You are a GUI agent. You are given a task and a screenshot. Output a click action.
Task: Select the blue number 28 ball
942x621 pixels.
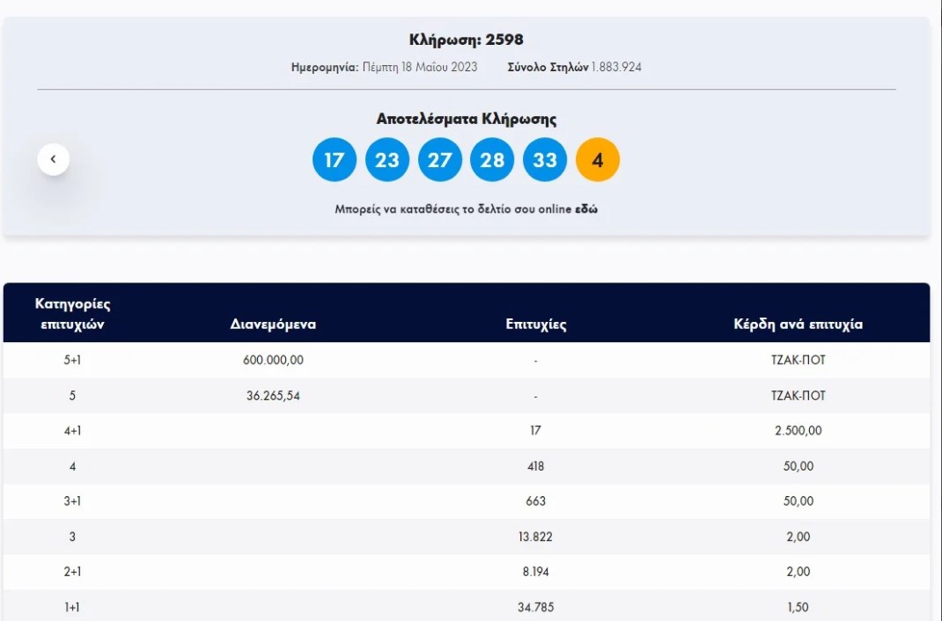(492, 160)
